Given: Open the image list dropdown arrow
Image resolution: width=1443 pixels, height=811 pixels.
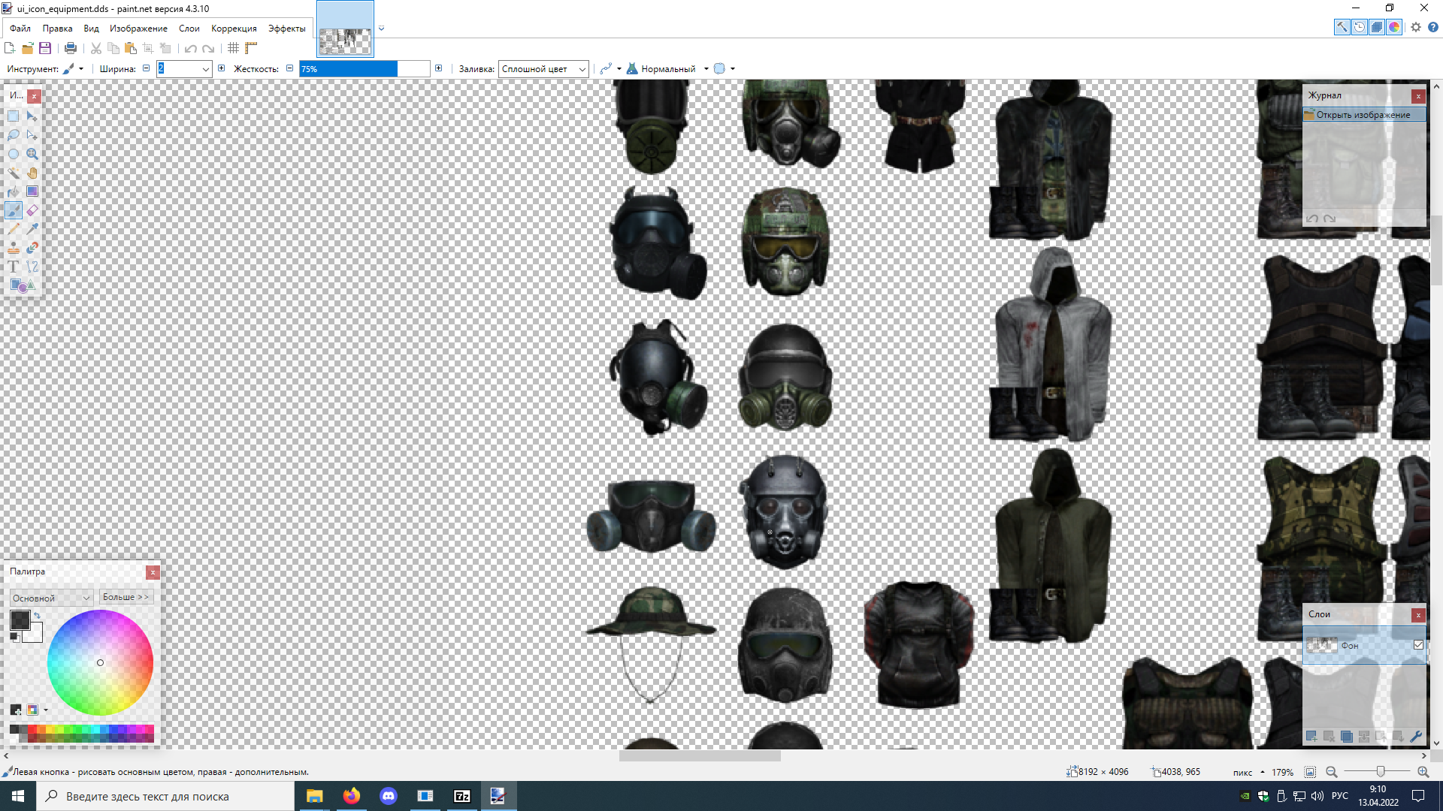Looking at the screenshot, I should [382, 29].
